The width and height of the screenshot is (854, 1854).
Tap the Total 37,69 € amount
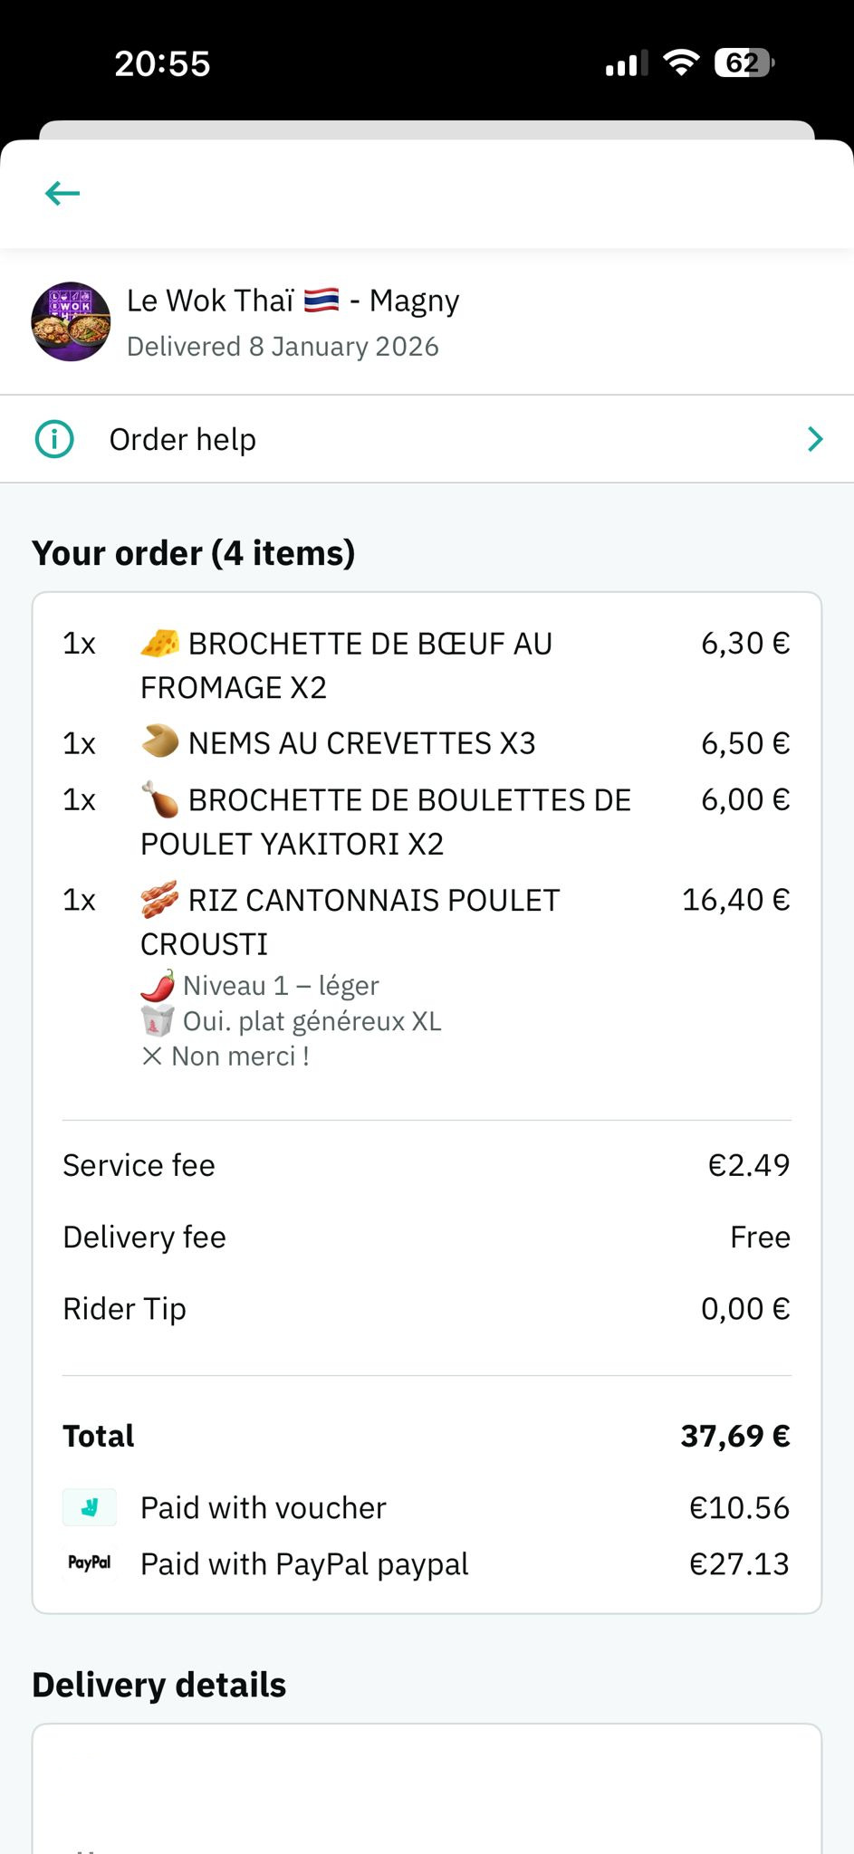pyautogui.click(x=734, y=1436)
